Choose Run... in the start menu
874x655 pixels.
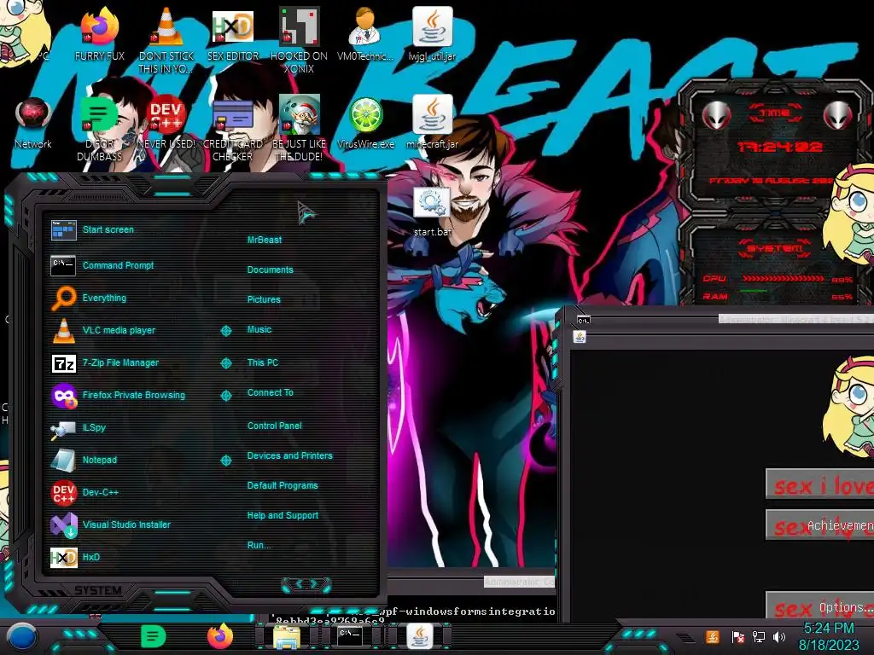tap(259, 545)
